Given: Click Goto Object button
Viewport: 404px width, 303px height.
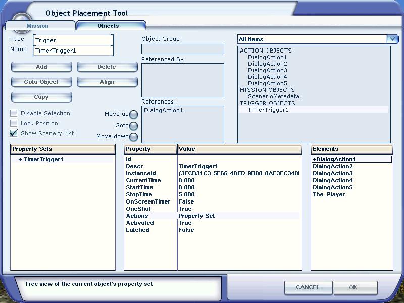Looking at the screenshot, I should coord(41,82).
